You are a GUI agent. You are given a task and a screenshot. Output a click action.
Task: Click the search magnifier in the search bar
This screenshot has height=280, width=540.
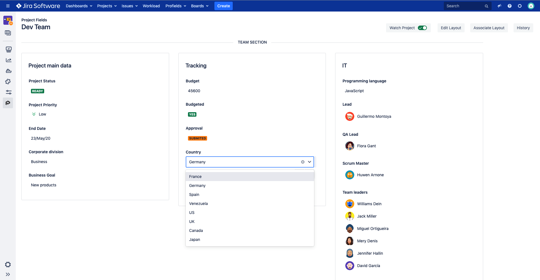click(487, 6)
